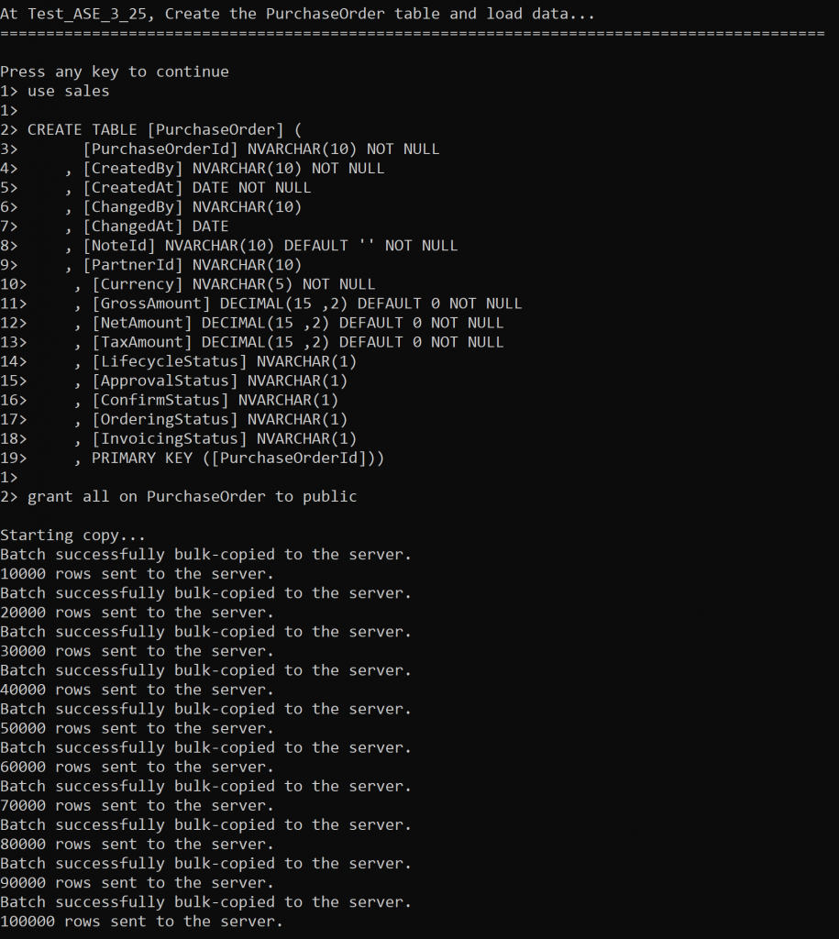This screenshot has width=839, height=939.
Task: Click the [CreatedBy] column definition line
Action: [225, 169]
